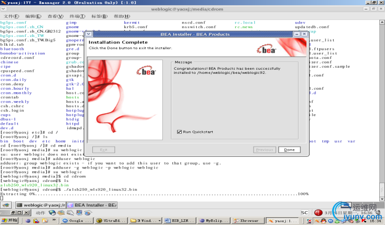Viewport: 385px width, 225px height.
Task: Click the kermit entry in terminal listing
Action: click(x=131, y=23)
